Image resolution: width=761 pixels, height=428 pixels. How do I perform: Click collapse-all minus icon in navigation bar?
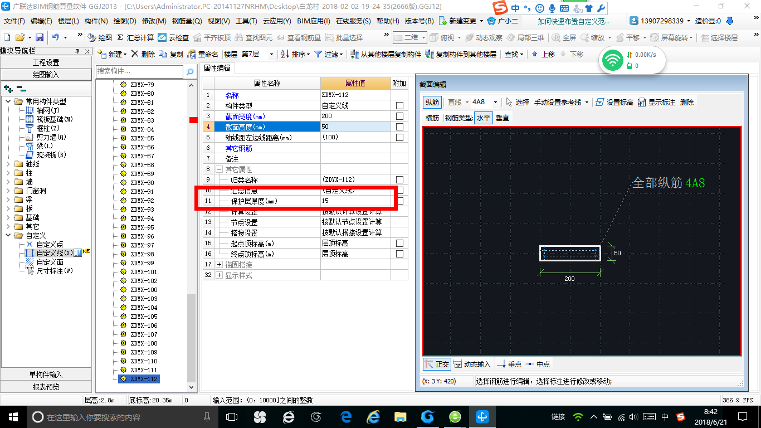click(x=21, y=88)
